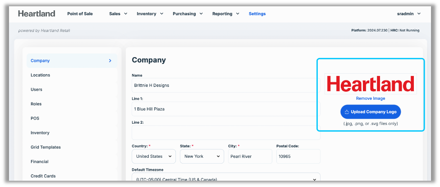Select Grid Templates in the sidebar
The image size is (440, 187).
tap(46, 147)
